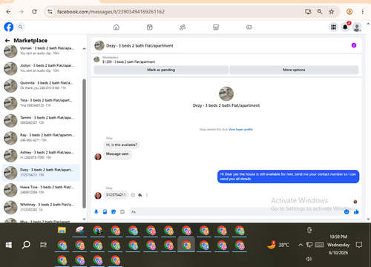Open notifications bell icon
The height and width of the screenshot is (267, 371).
tap(345, 27)
